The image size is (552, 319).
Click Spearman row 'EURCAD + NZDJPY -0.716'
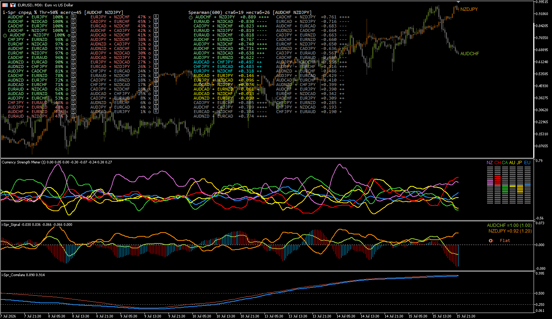(x=313, y=21)
